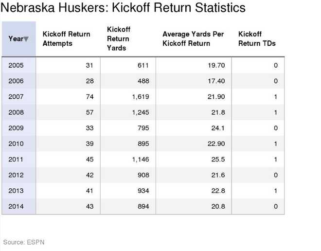
Task: Click Kickoff Return TDs column header
Action: pos(257,39)
